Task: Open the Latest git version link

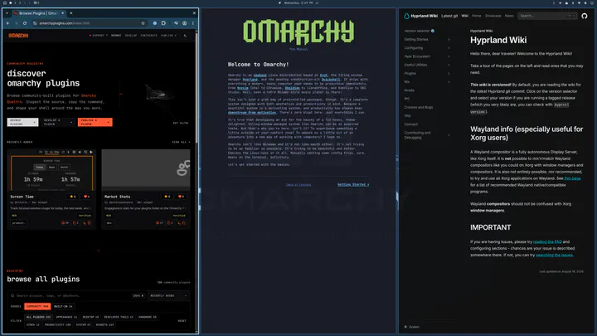Action: (449, 16)
